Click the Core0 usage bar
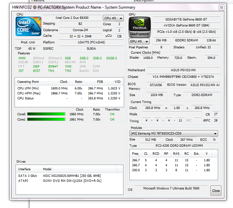The height and width of the screenshot is (208, 233). point(46,114)
